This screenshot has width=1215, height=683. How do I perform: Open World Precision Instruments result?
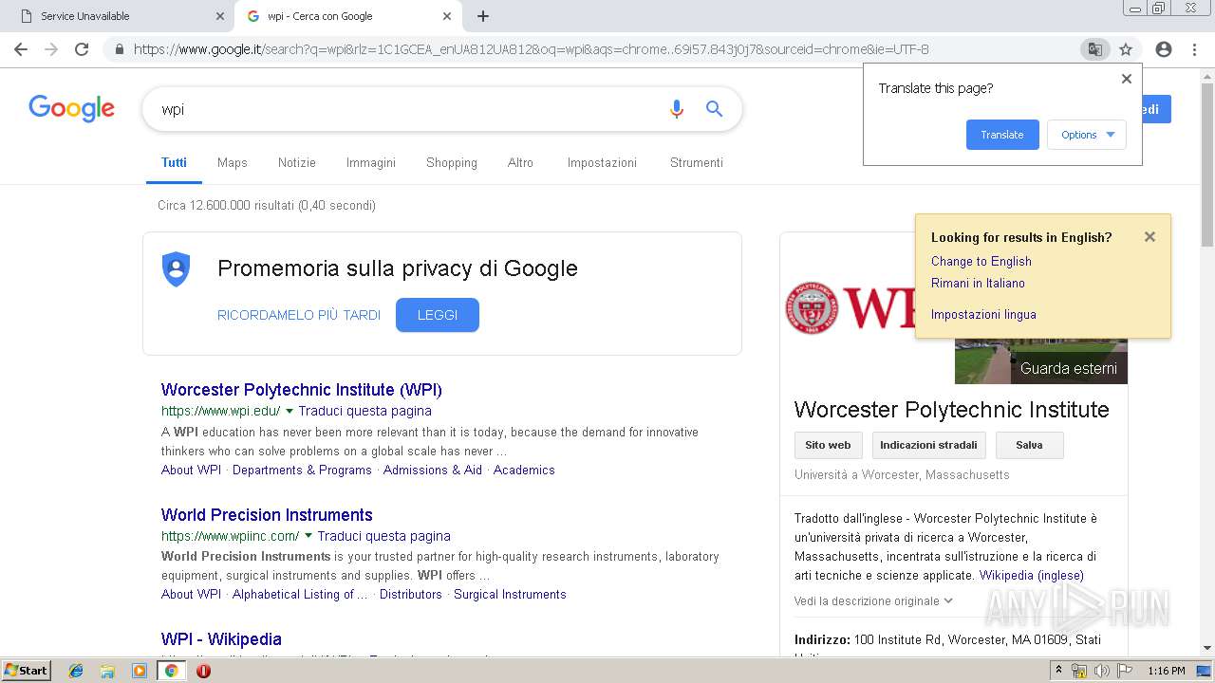pos(267,515)
